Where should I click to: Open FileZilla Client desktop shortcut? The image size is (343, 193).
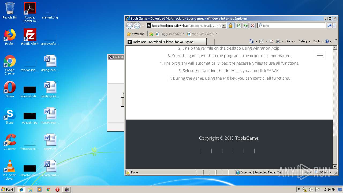tap(30, 37)
